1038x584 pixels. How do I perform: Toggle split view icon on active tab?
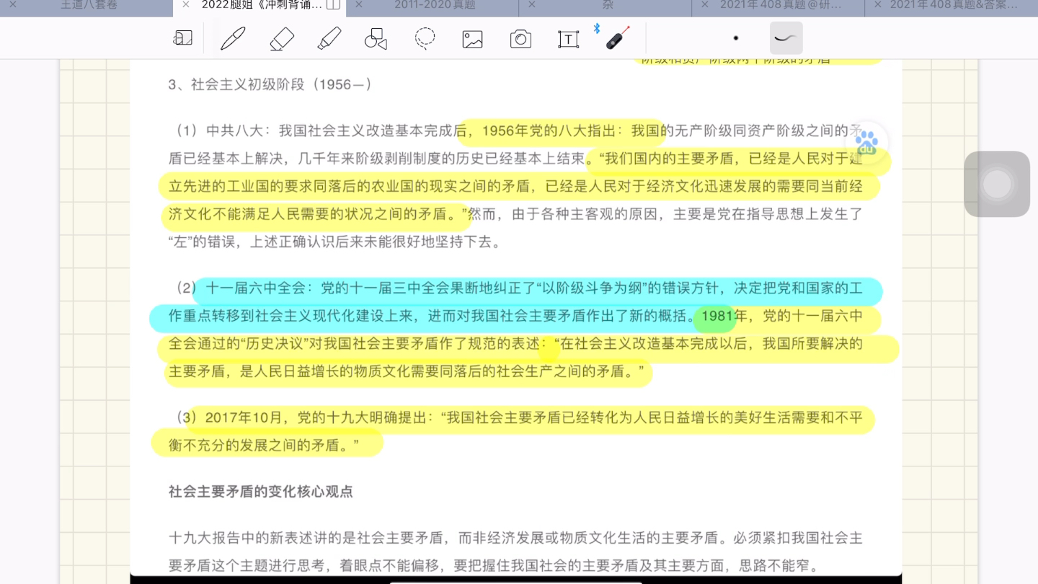click(x=333, y=5)
